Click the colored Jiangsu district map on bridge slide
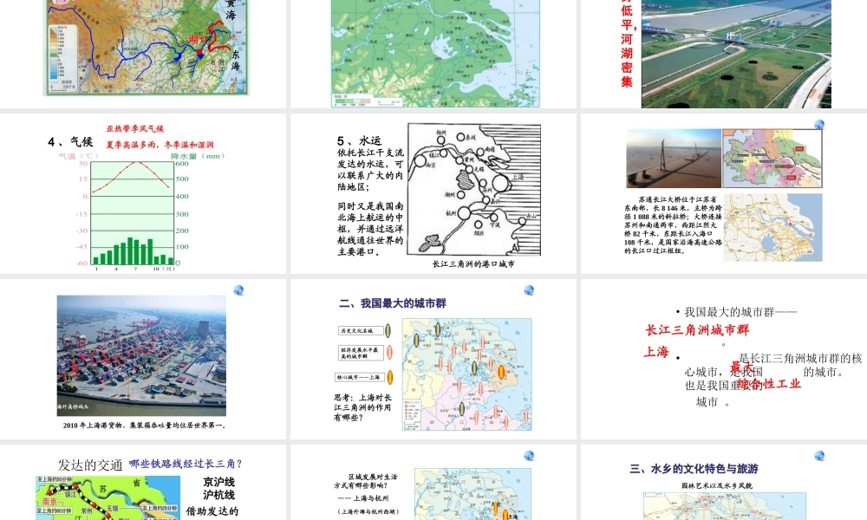This screenshot has width=867, height=520. 772,159
